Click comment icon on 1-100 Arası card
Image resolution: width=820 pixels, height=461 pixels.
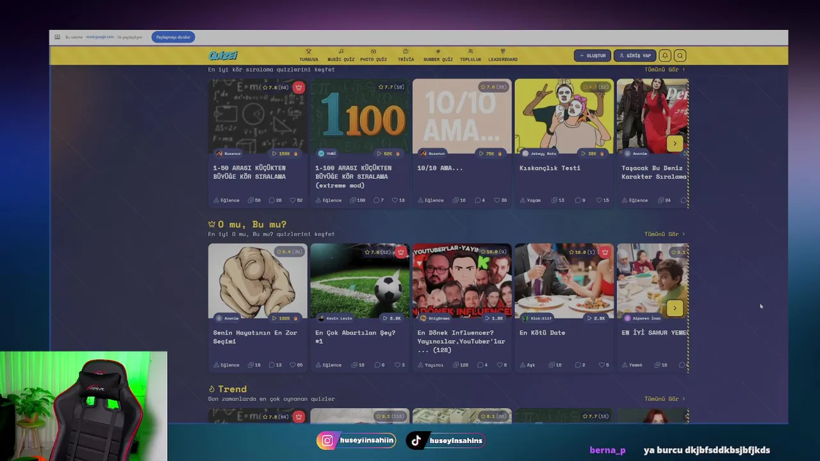tap(376, 200)
